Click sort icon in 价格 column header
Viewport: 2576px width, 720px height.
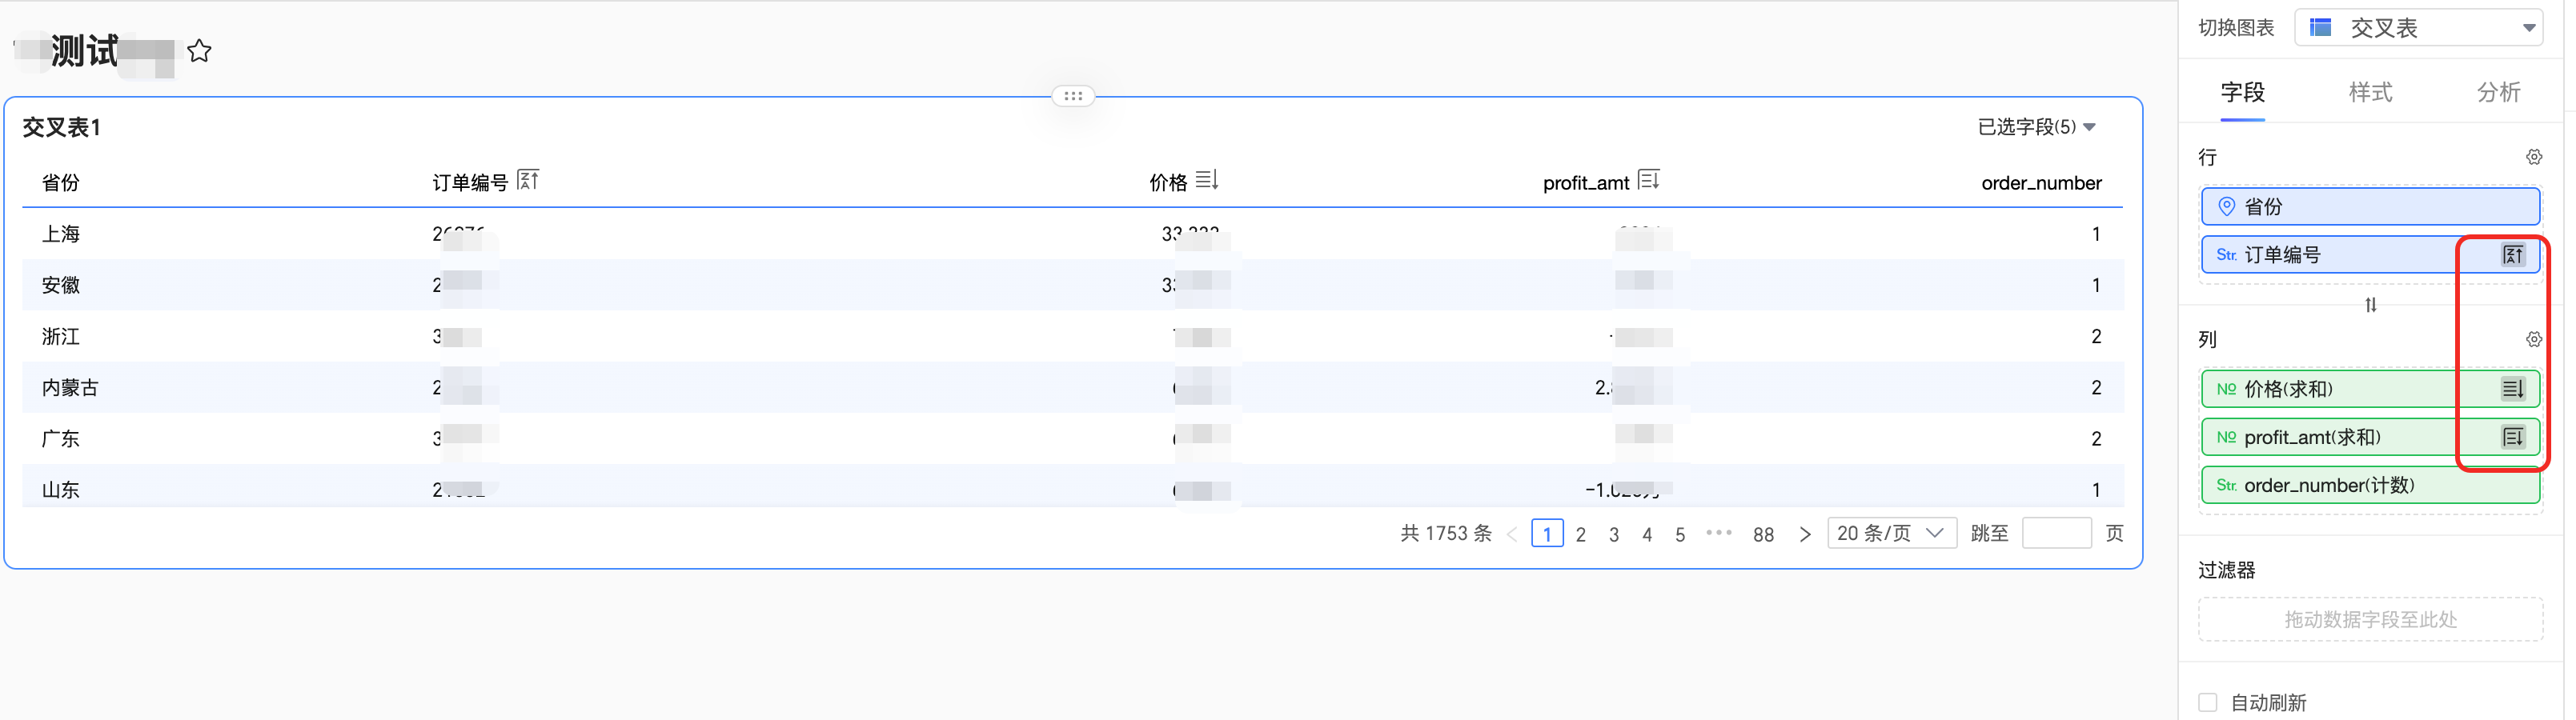click(x=1207, y=180)
